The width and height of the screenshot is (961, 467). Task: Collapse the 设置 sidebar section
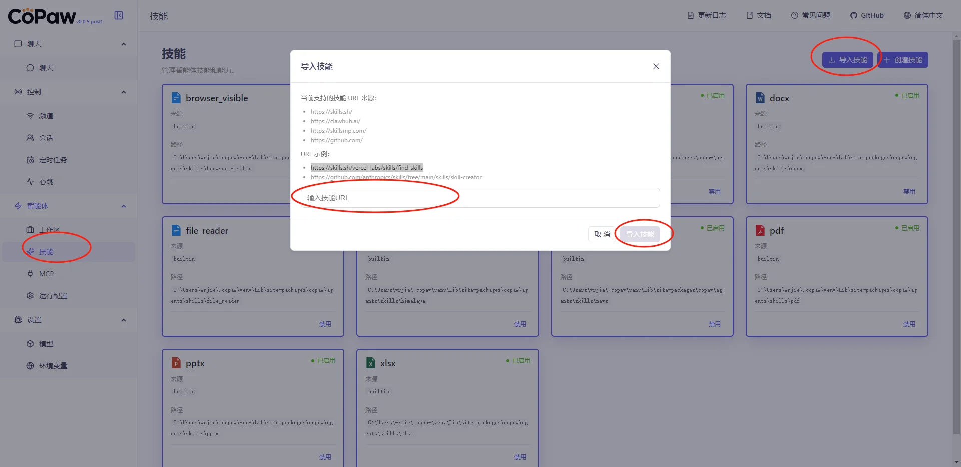click(x=123, y=320)
